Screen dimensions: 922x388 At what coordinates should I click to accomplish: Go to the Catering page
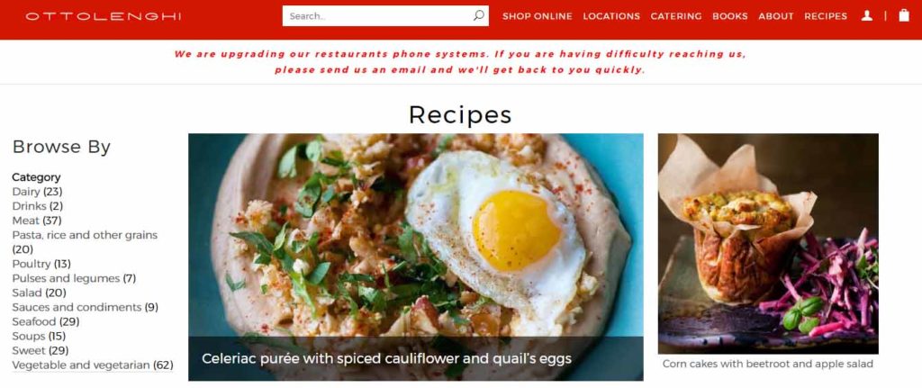tap(675, 16)
